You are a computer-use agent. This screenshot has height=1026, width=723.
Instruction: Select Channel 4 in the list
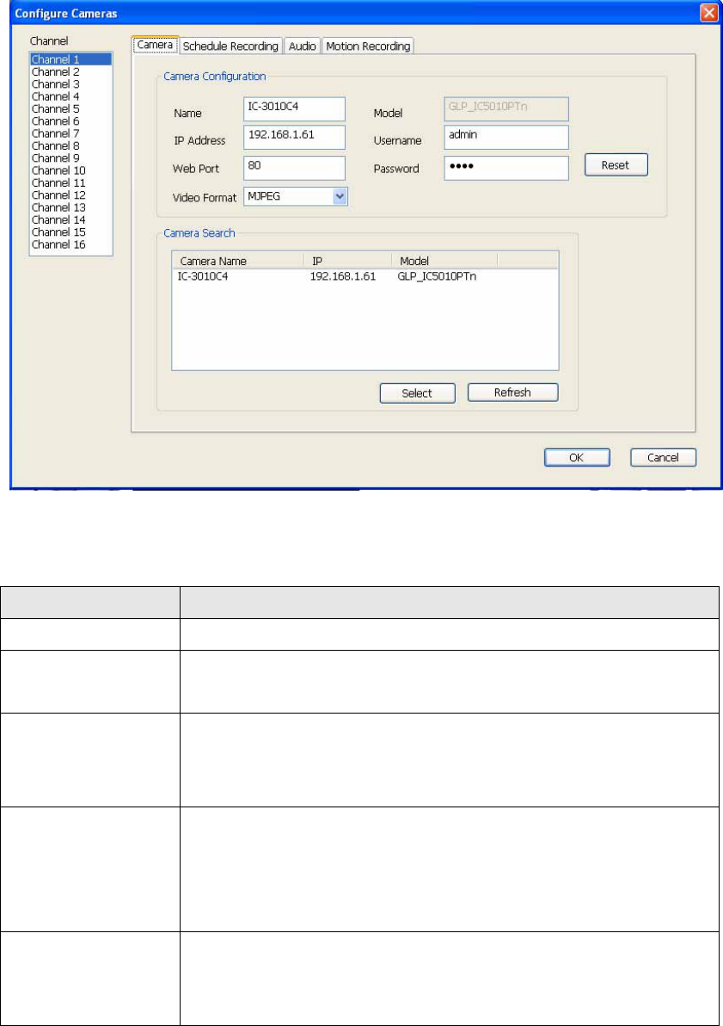[x=70, y=97]
